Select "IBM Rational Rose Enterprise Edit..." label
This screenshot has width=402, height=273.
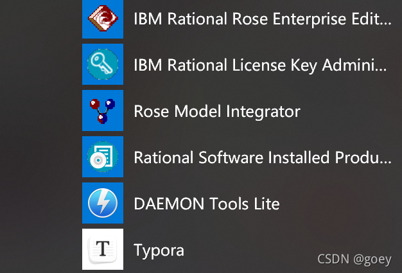pos(263,19)
